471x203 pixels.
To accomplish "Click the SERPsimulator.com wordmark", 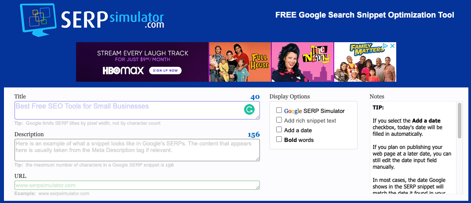I will click(113, 19).
